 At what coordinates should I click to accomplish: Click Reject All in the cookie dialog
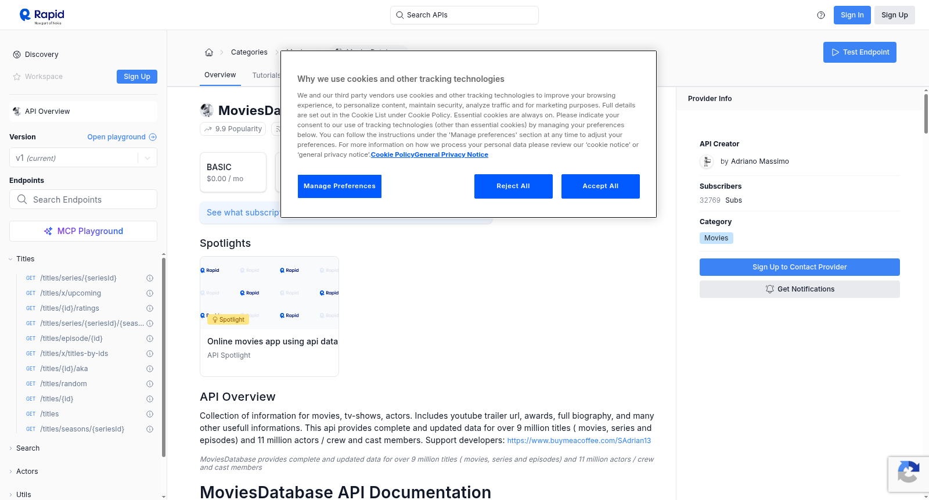coord(513,186)
